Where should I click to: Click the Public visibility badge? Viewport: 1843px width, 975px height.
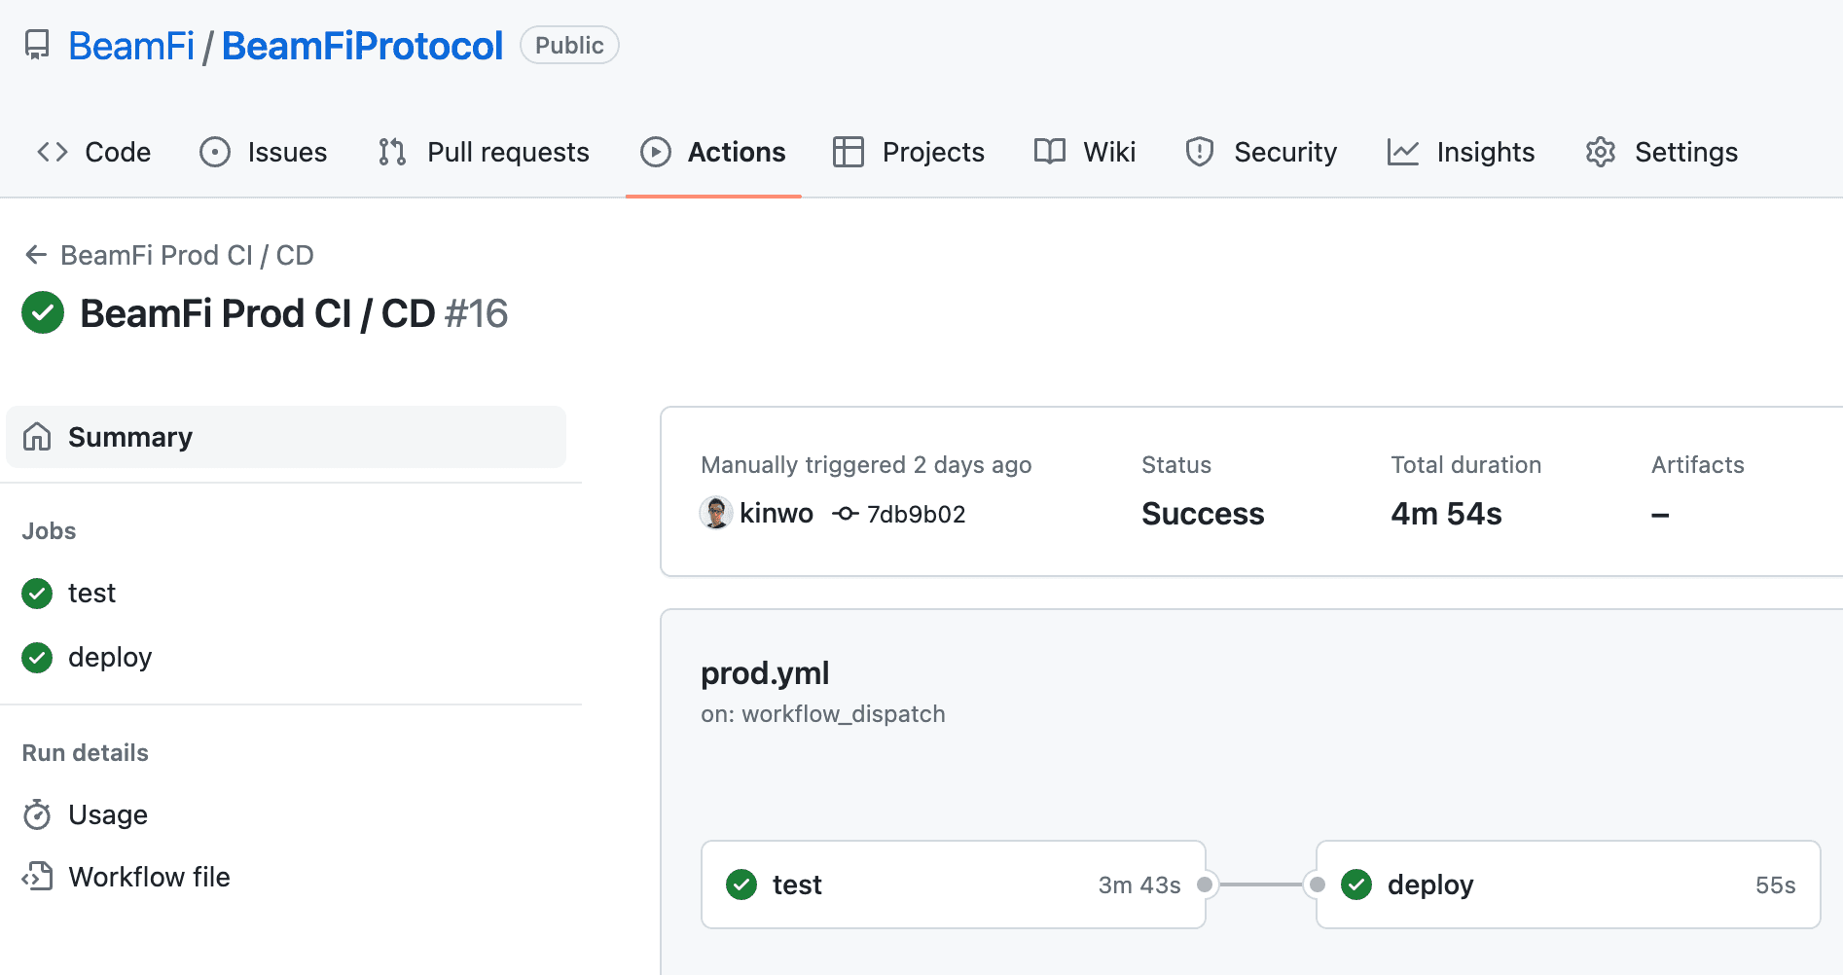tap(569, 46)
